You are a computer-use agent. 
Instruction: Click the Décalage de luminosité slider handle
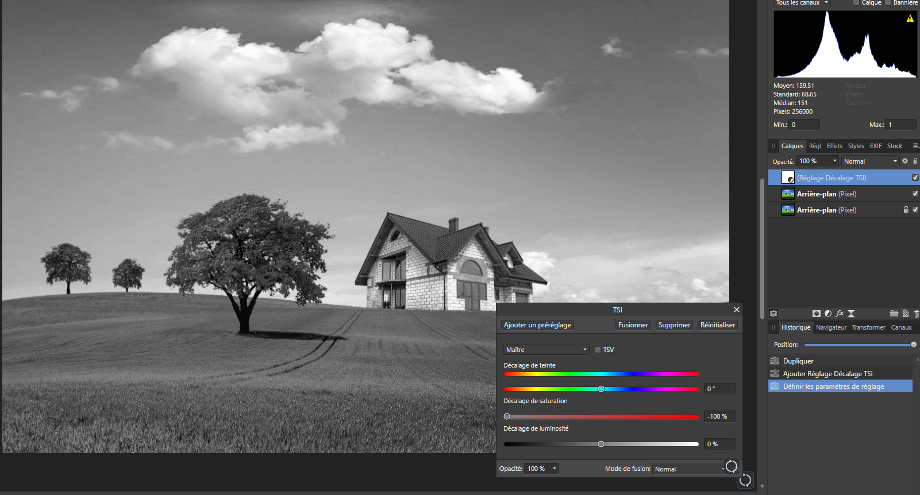601,444
